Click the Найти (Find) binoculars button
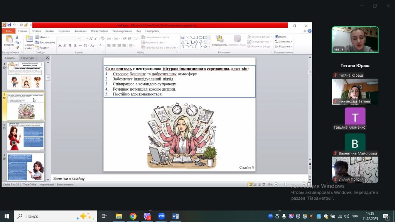 click(280, 37)
